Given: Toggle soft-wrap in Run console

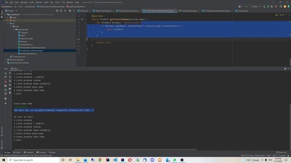Looking at the screenshot, I should [x=10, y=81].
